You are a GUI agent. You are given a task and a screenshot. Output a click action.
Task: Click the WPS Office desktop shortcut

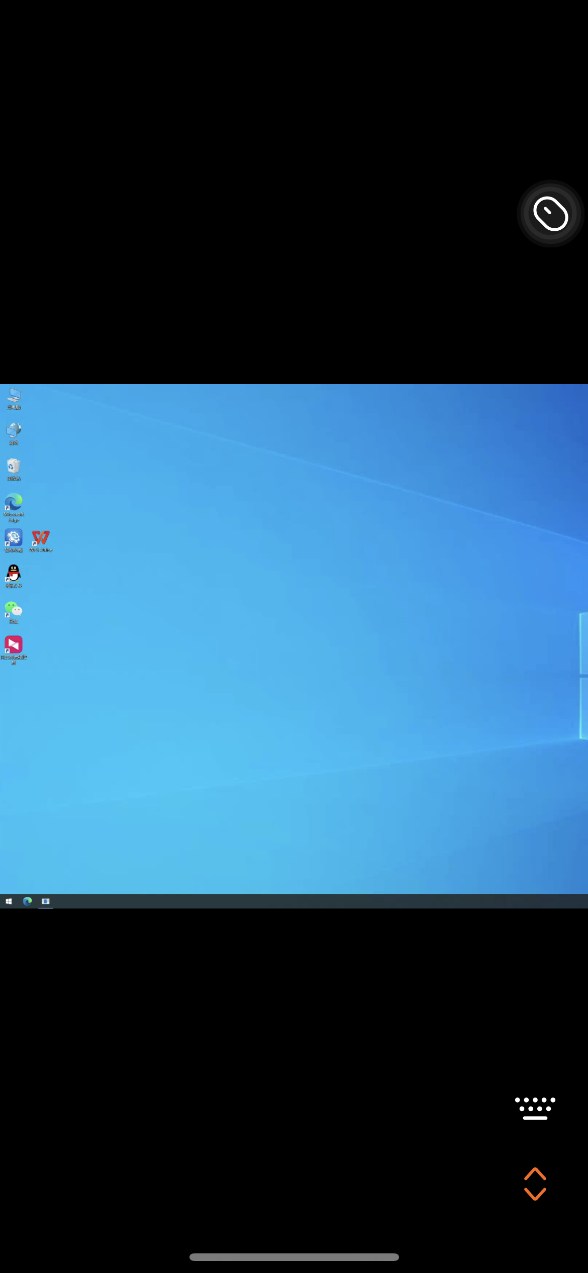41,539
